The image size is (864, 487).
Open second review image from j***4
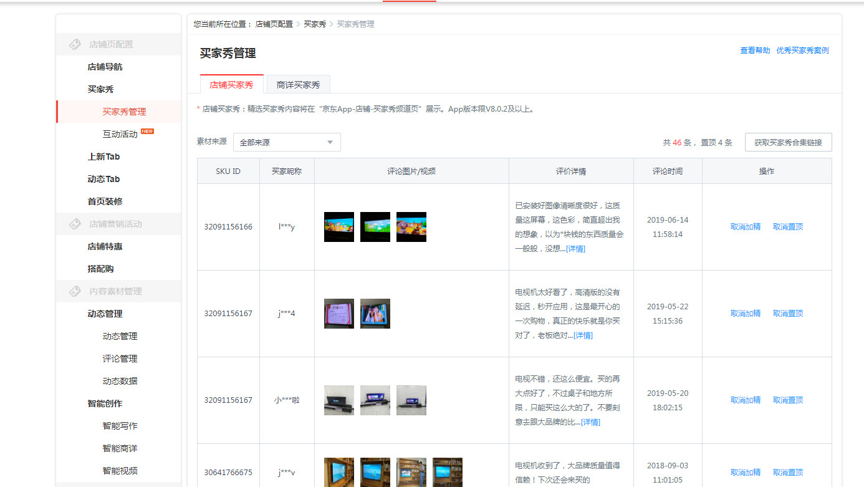(x=375, y=314)
